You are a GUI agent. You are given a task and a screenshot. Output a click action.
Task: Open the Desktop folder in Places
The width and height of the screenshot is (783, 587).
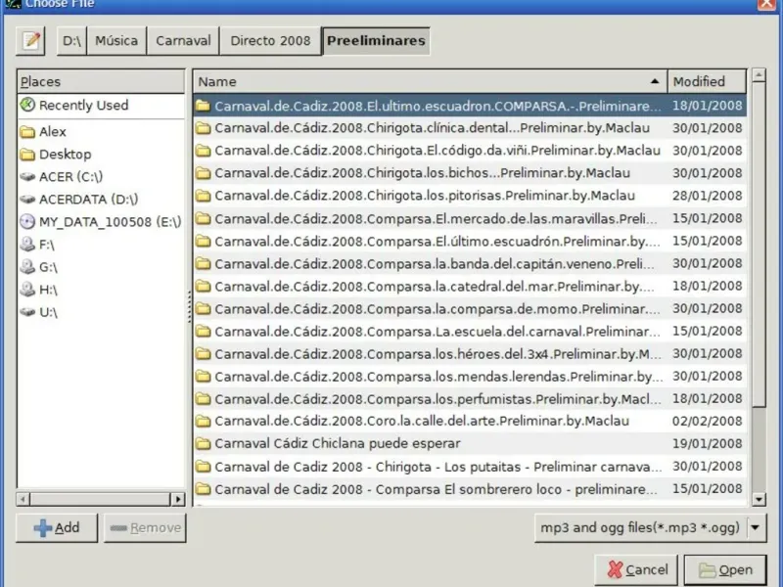tap(101, 155)
